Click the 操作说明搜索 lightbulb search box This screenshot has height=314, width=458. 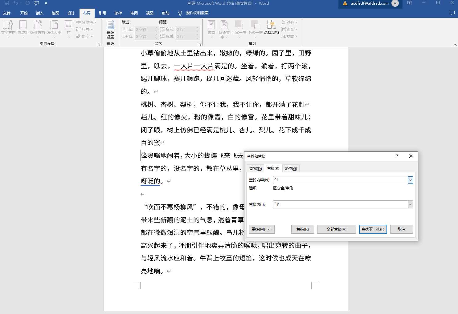194,13
